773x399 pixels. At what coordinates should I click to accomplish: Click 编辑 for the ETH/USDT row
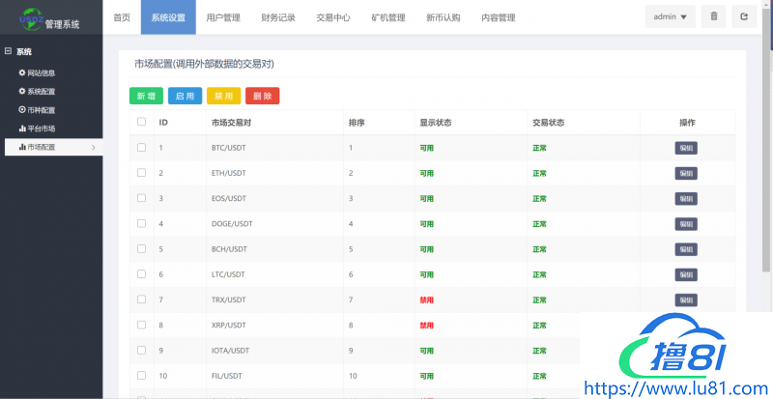[686, 173]
